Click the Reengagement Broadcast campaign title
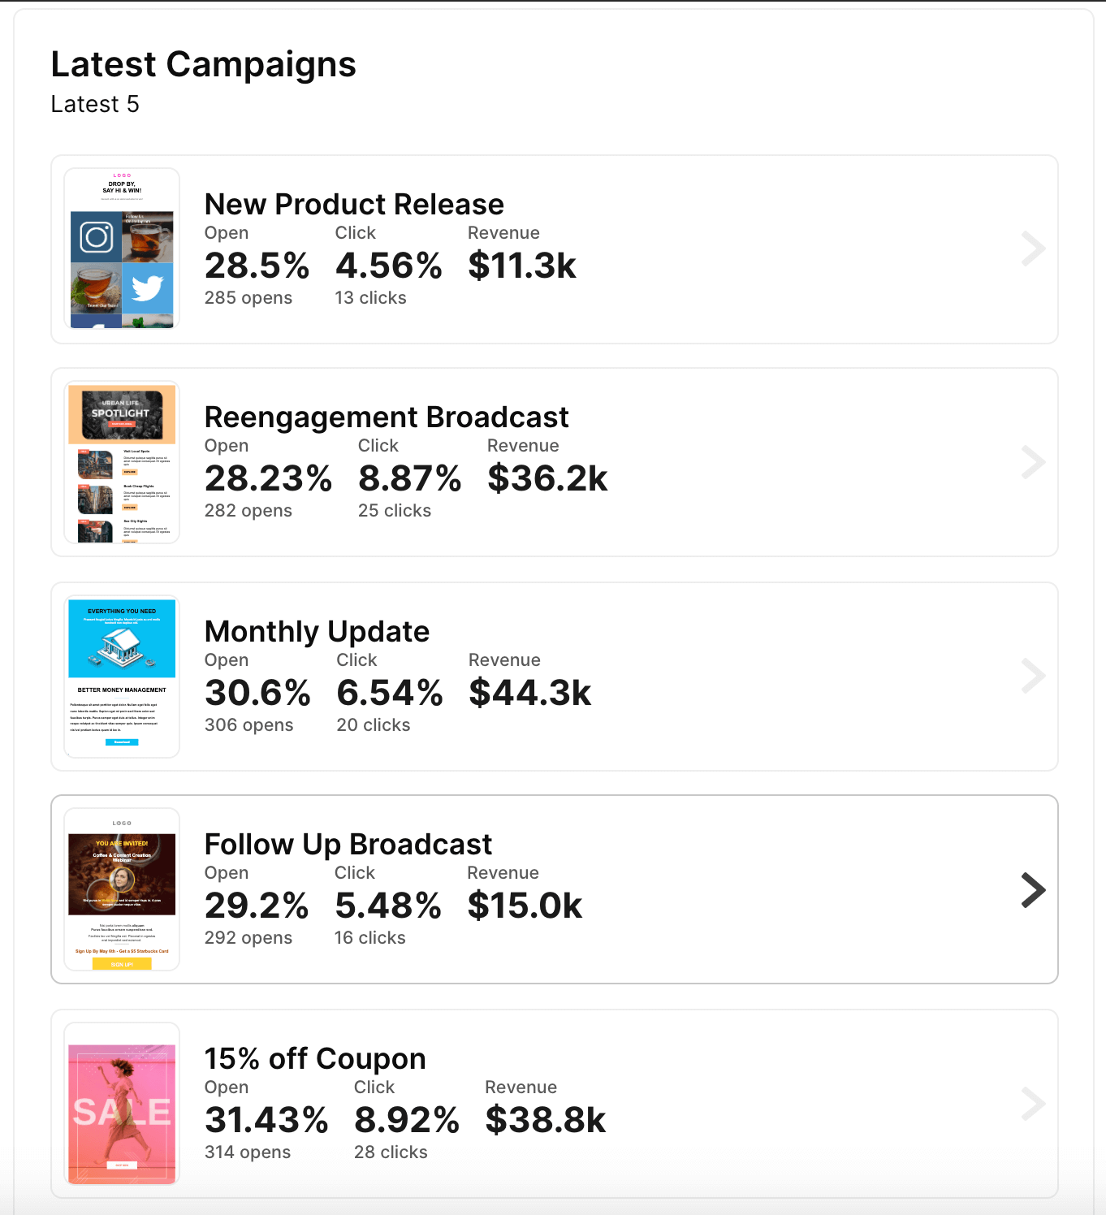Viewport: 1106px width, 1215px height. [387, 417]
